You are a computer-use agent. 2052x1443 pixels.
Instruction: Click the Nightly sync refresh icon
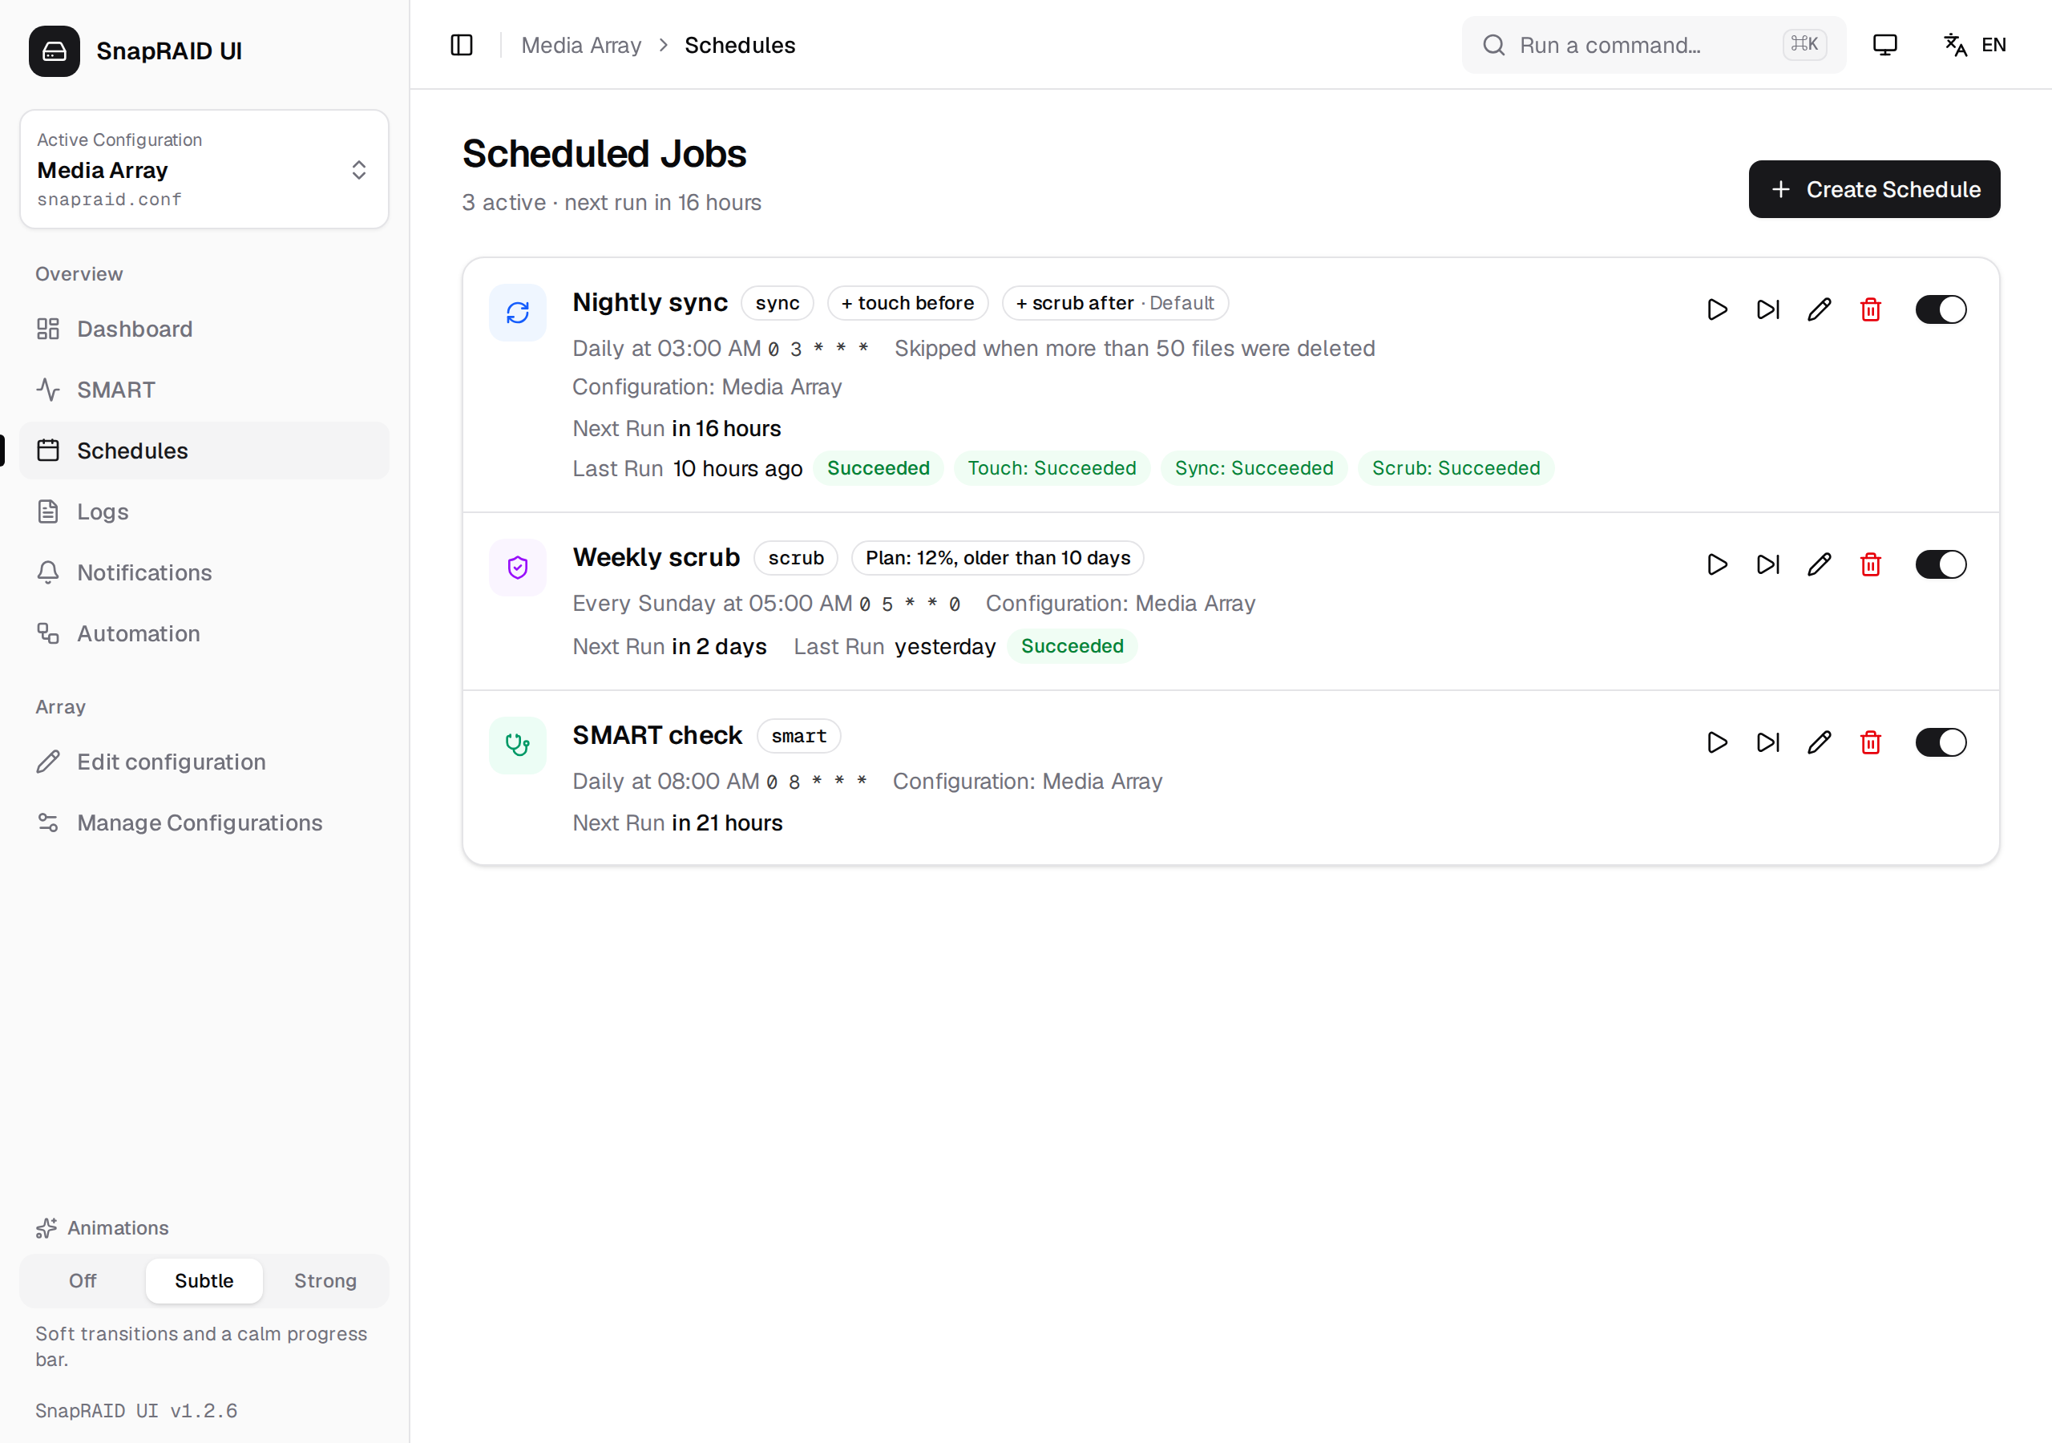pos(518,312)
